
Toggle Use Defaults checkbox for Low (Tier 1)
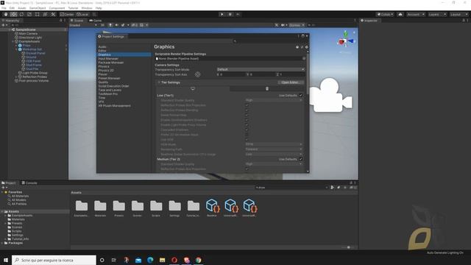pos(301,96)
